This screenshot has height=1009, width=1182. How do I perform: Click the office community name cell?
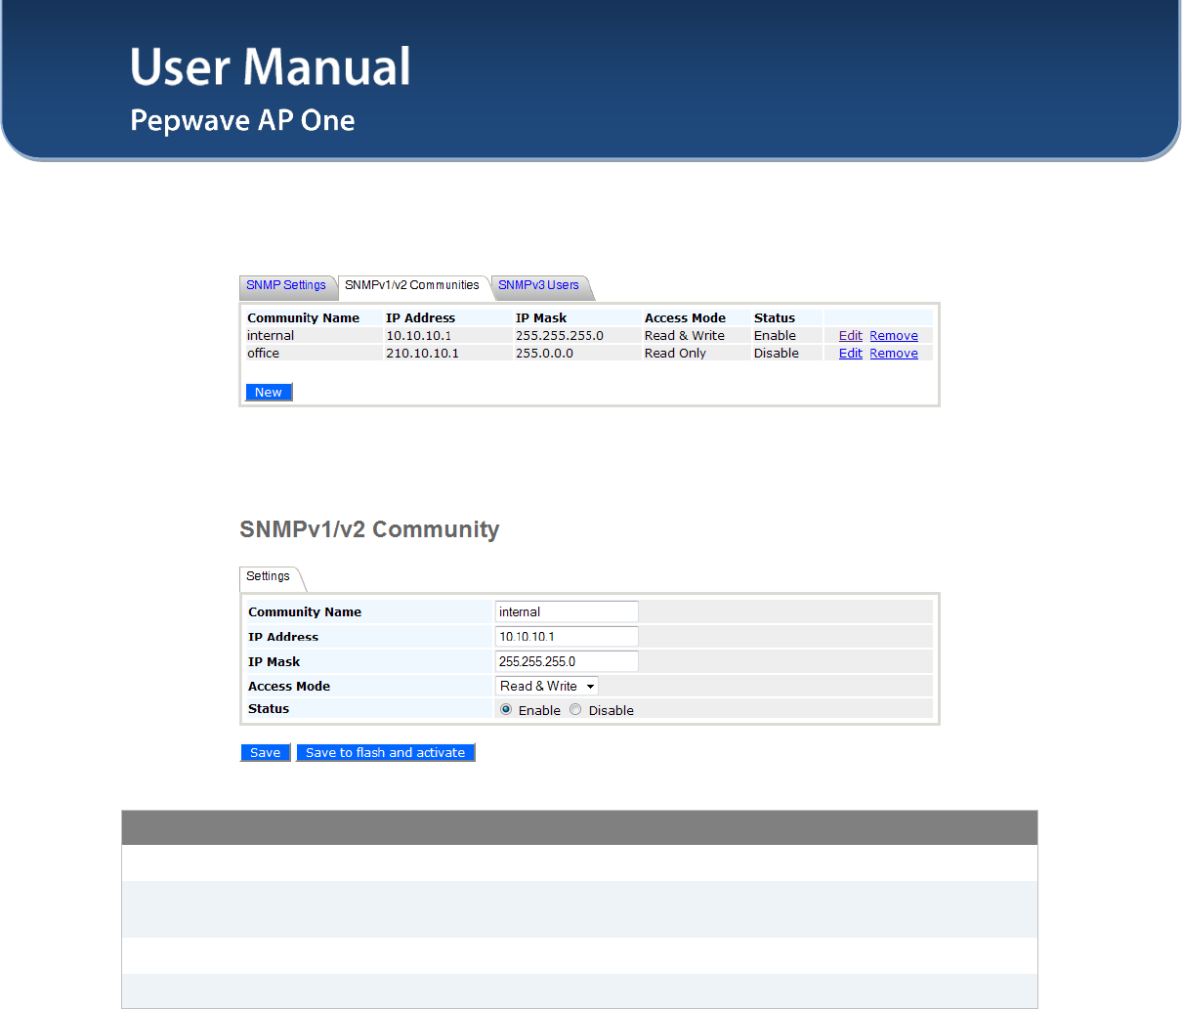point(314,354)
